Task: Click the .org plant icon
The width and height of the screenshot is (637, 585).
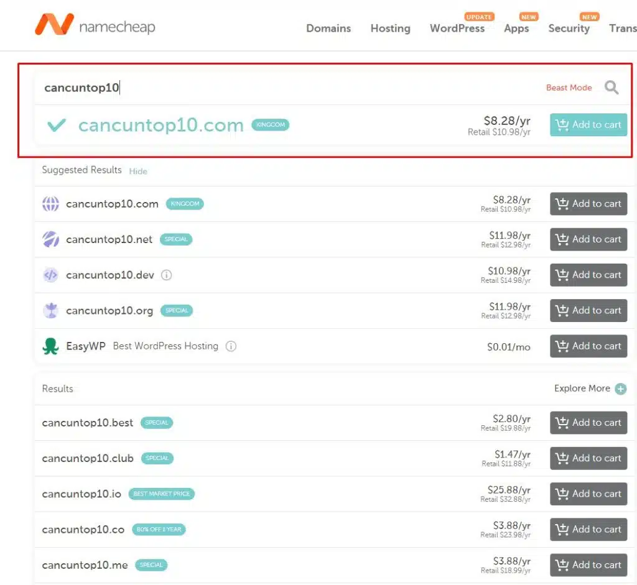Action: pos(51,311)
